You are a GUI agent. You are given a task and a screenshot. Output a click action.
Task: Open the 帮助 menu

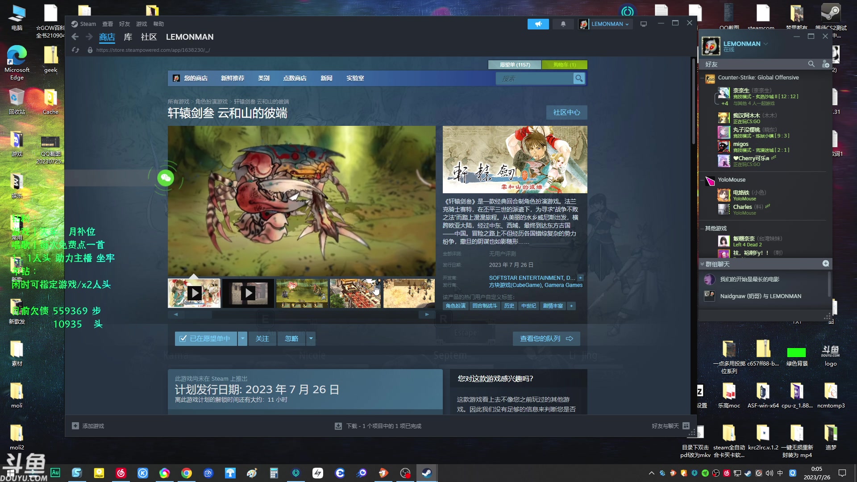(158, 24)
